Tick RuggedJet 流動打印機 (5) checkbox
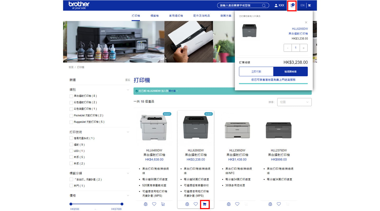Viewport: 380px width, 211px height. click(71, 122)
